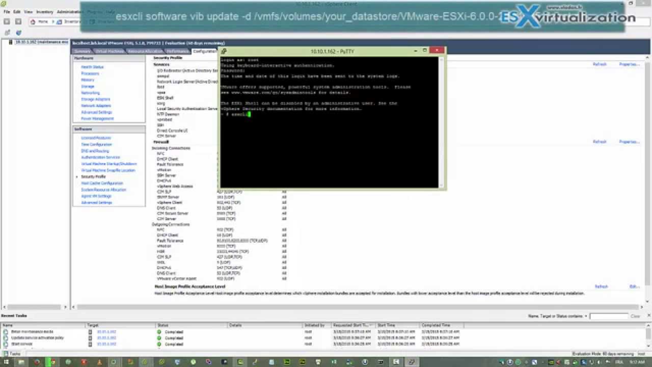The width and height of the screenshot is (652, 367).
Task: Sort Recent Tasks by Status column
Action: [192, 325]
